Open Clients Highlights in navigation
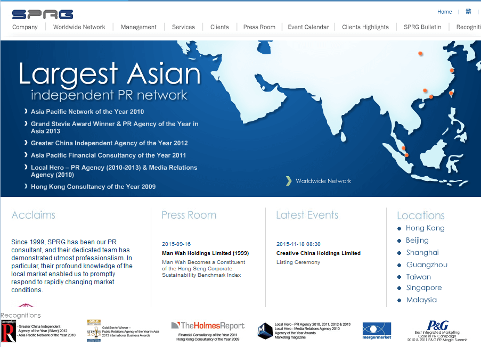The height and width of the screenshot is (347, 481). [x=365, y=27]
